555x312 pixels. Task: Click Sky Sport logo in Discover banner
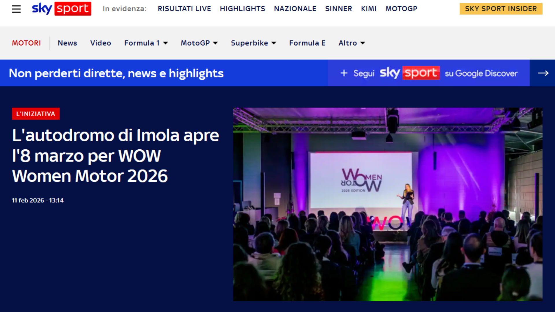coord(409,73)
